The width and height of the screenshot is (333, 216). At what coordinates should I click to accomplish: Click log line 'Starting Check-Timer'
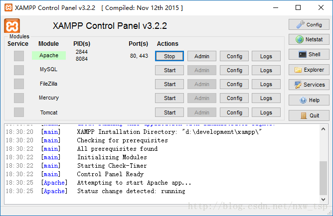pyautogui.click(x=112, y=166)
